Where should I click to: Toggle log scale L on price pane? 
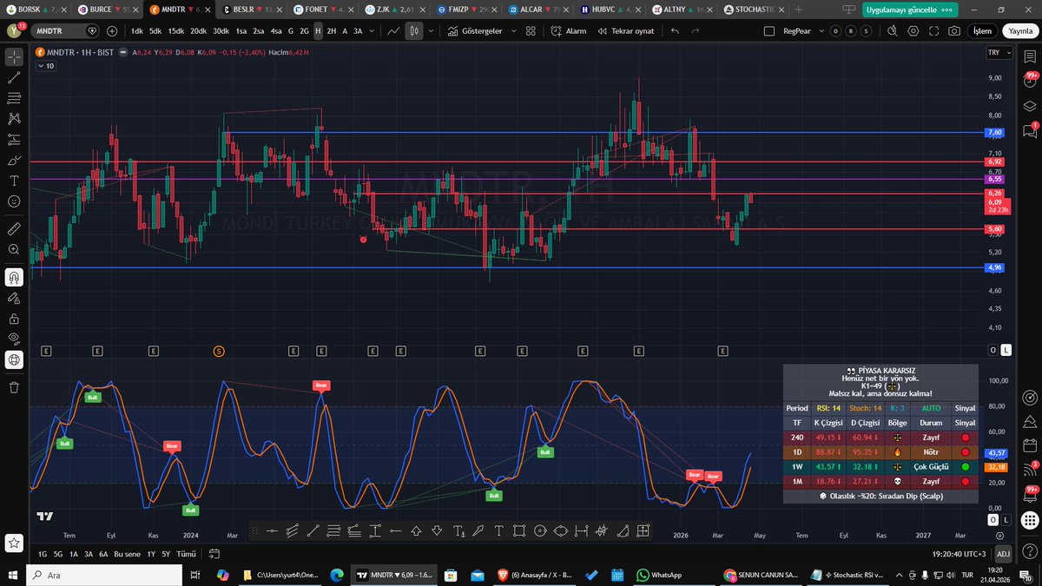tap(1006, 350)
